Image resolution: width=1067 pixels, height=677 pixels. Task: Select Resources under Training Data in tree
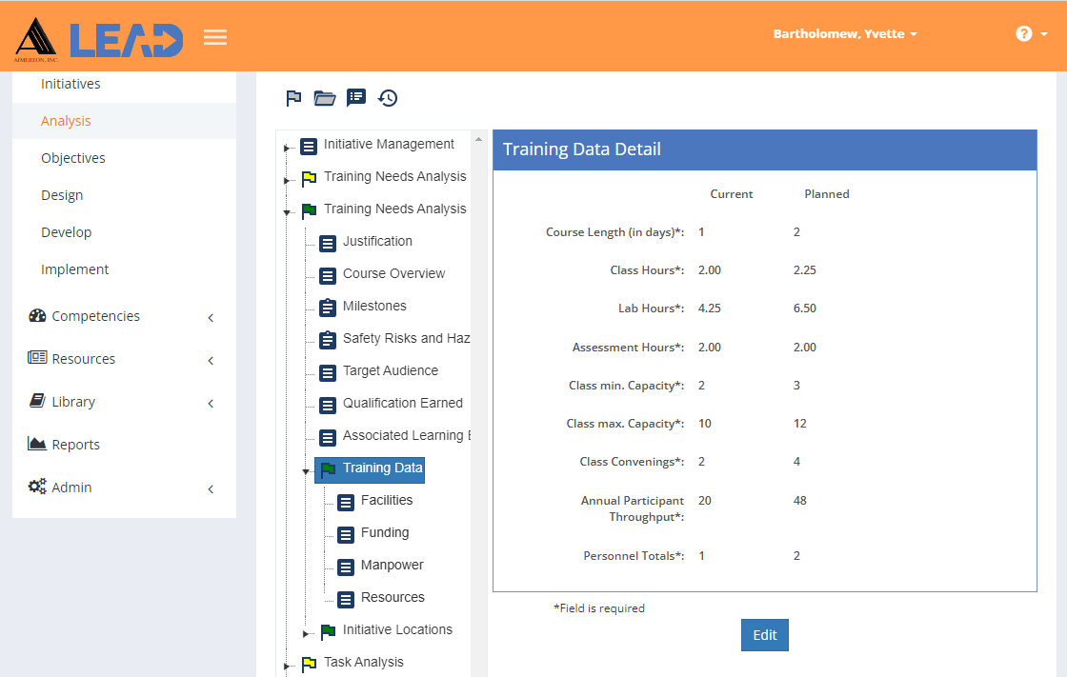tap(393, 597)
